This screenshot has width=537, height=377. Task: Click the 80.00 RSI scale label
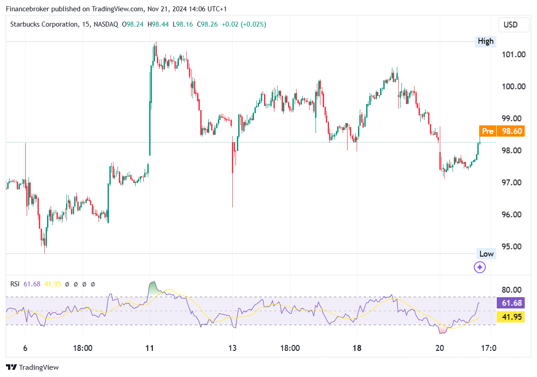[513, 290]
